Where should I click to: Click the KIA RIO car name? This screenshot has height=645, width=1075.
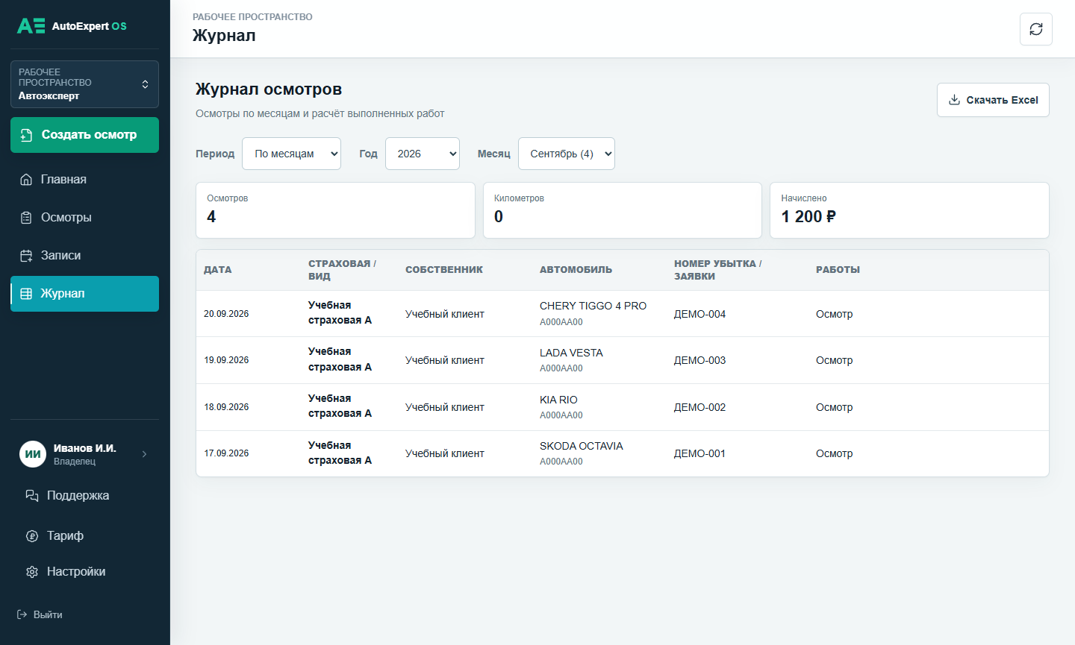click(x=558, y=400)
